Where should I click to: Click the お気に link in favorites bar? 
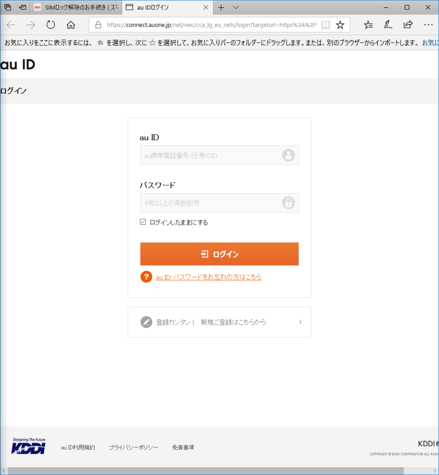coord(430,43)
